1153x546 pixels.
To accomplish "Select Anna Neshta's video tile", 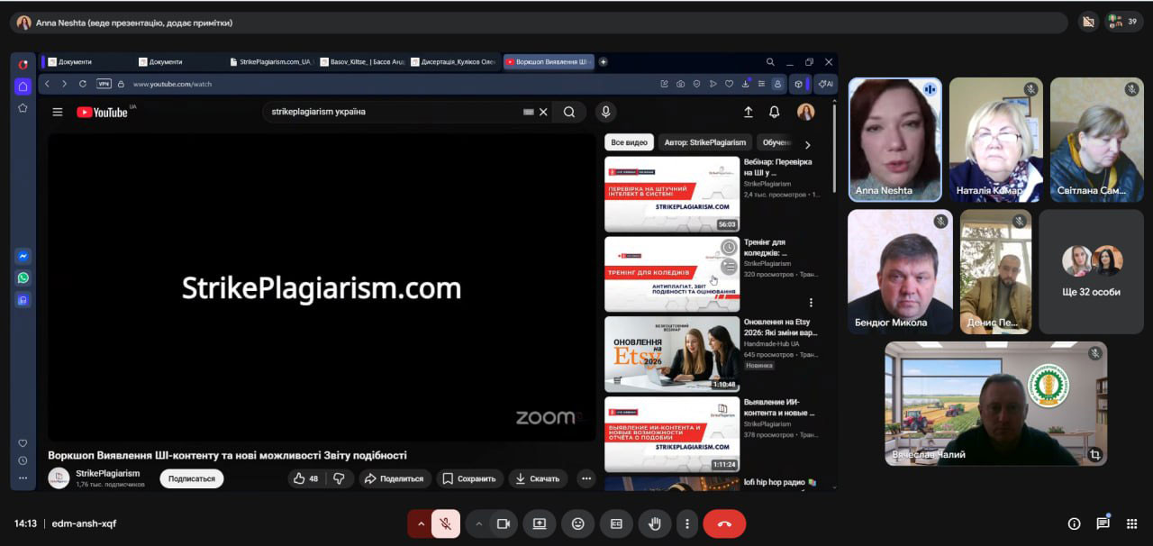I will pyautogui.click(x=895, y=140).
